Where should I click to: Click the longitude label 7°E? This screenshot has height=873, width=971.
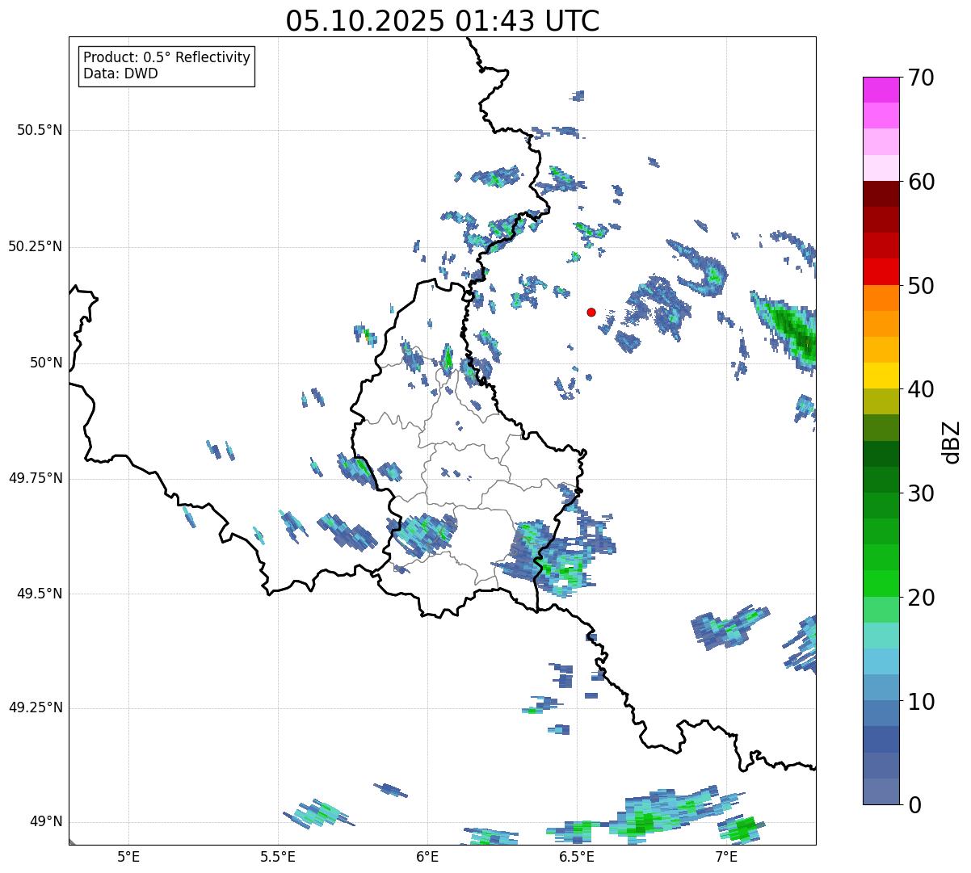pos(726,856)
